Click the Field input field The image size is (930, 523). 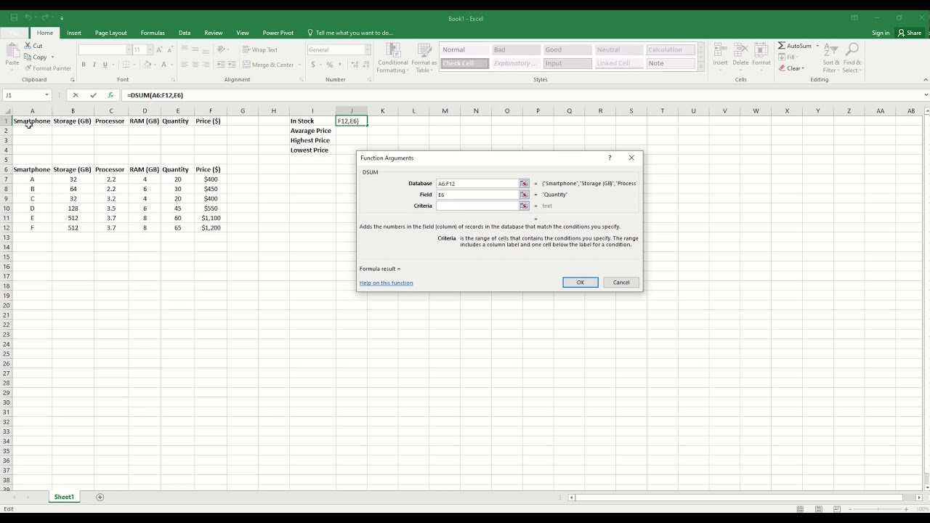(477, 195)
